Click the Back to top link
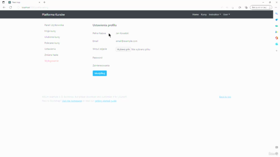 pyautogui.click(x=225, y=97)
